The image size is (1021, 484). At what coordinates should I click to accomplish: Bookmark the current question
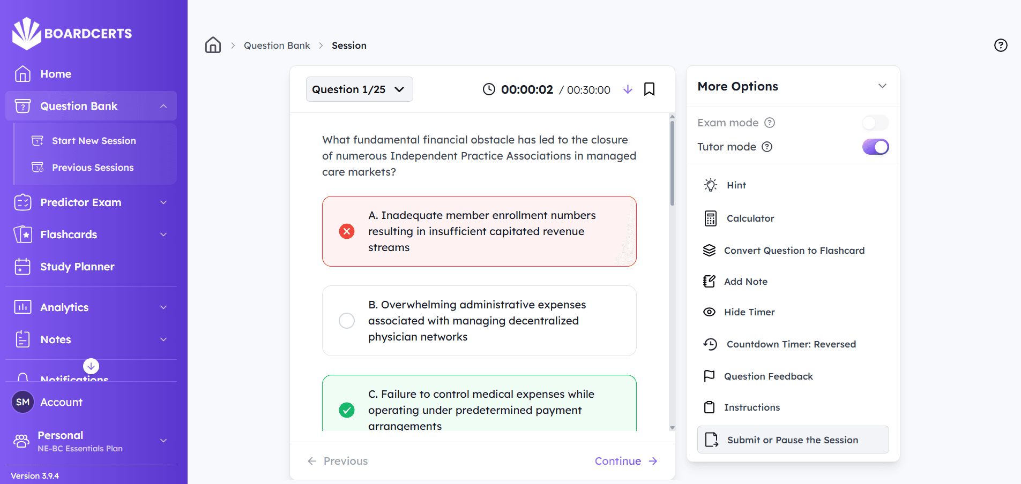649,89
